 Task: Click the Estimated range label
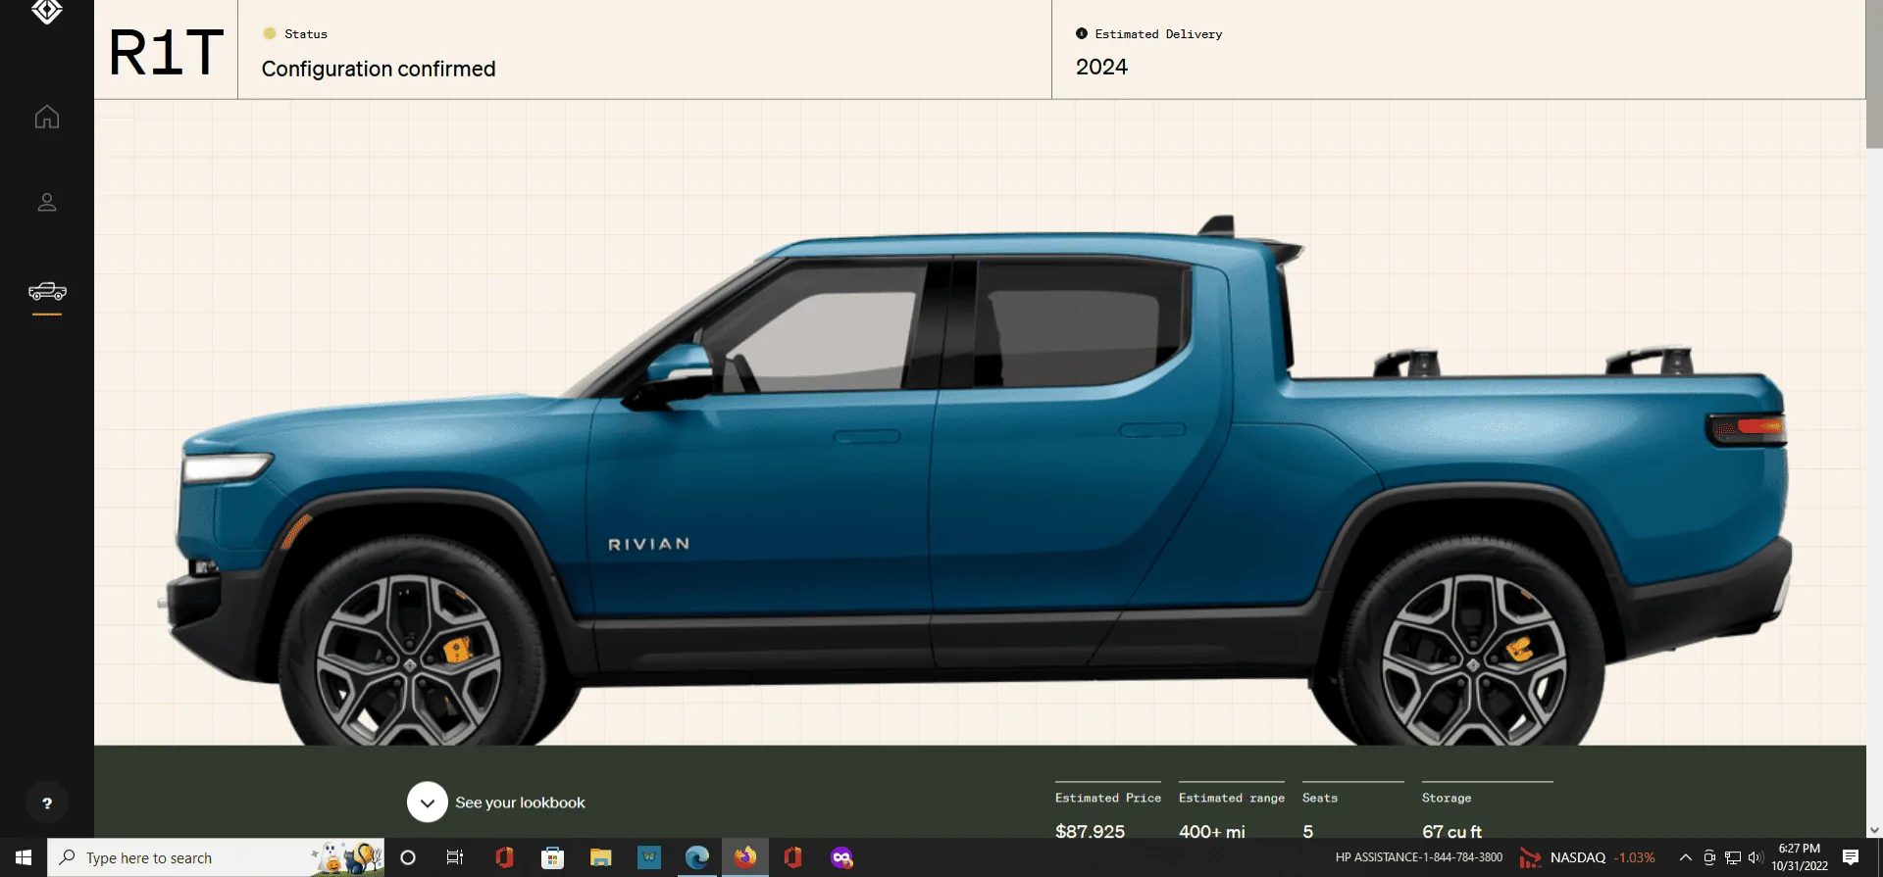pyautogui.click(x=1232, y=798)
